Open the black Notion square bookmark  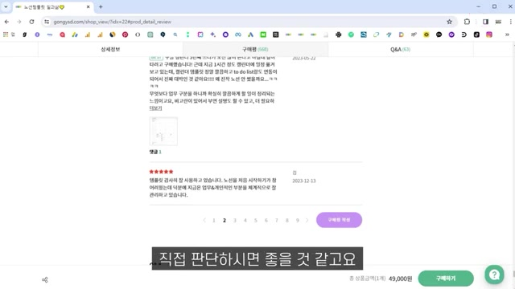click(275, 35)
